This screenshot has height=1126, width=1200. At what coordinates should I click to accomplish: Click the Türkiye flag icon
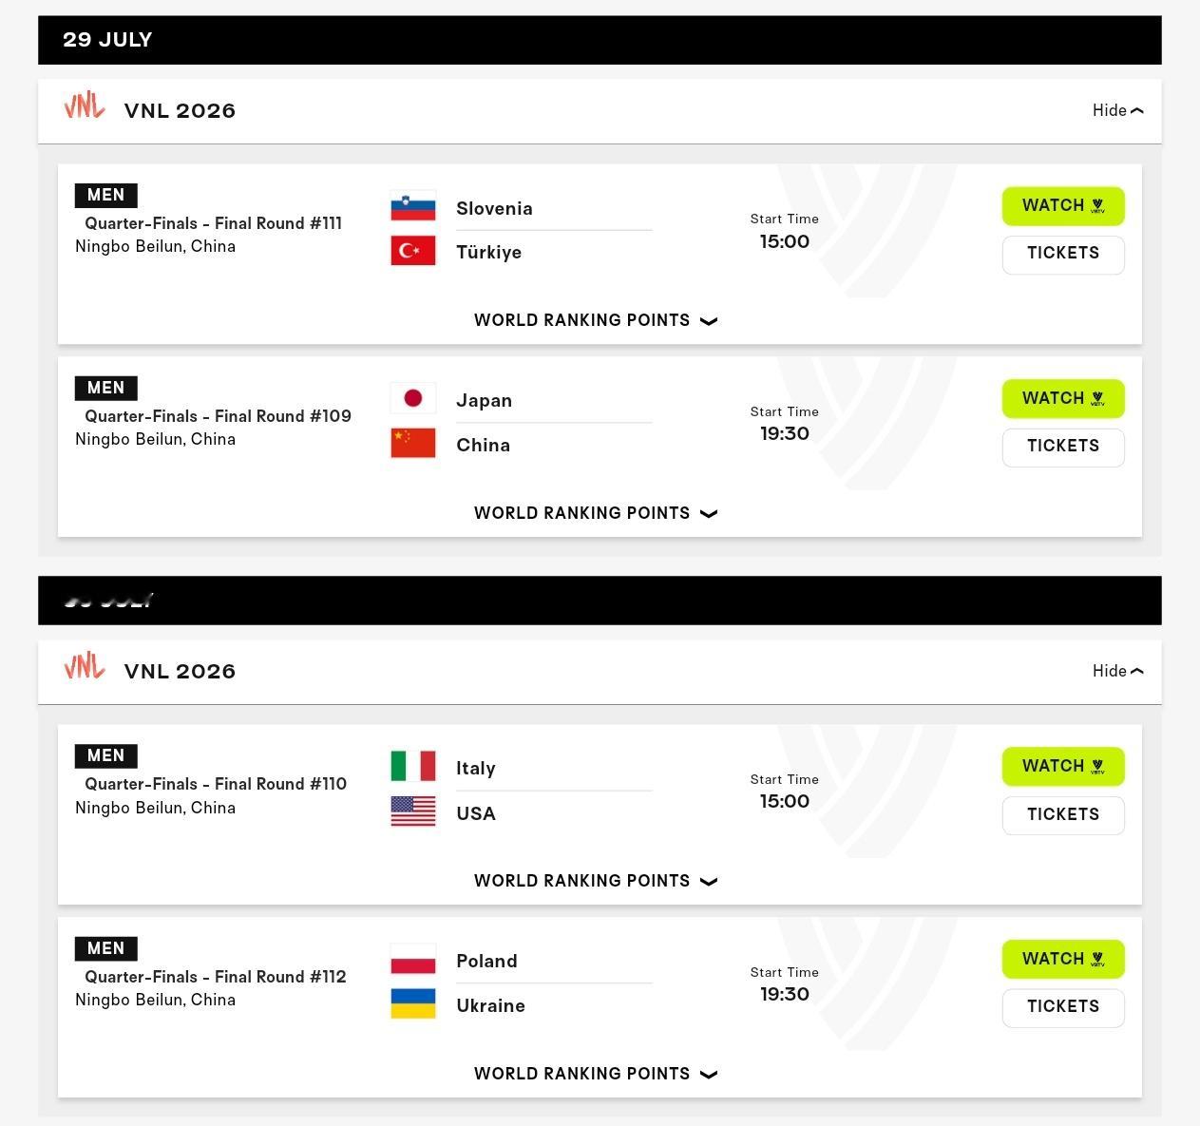(413, 251)
